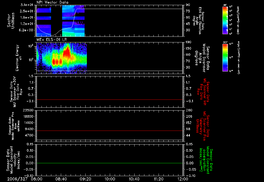
Task: Click the DEF energy flux color bar
Action: tap(225, 58)
